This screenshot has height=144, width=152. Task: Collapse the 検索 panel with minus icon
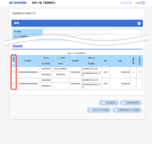coord(139,23)
